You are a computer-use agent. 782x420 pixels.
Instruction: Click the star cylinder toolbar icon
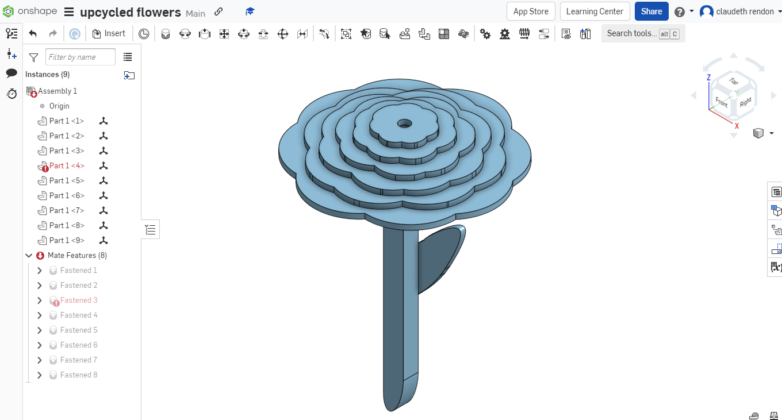point(366,34)
